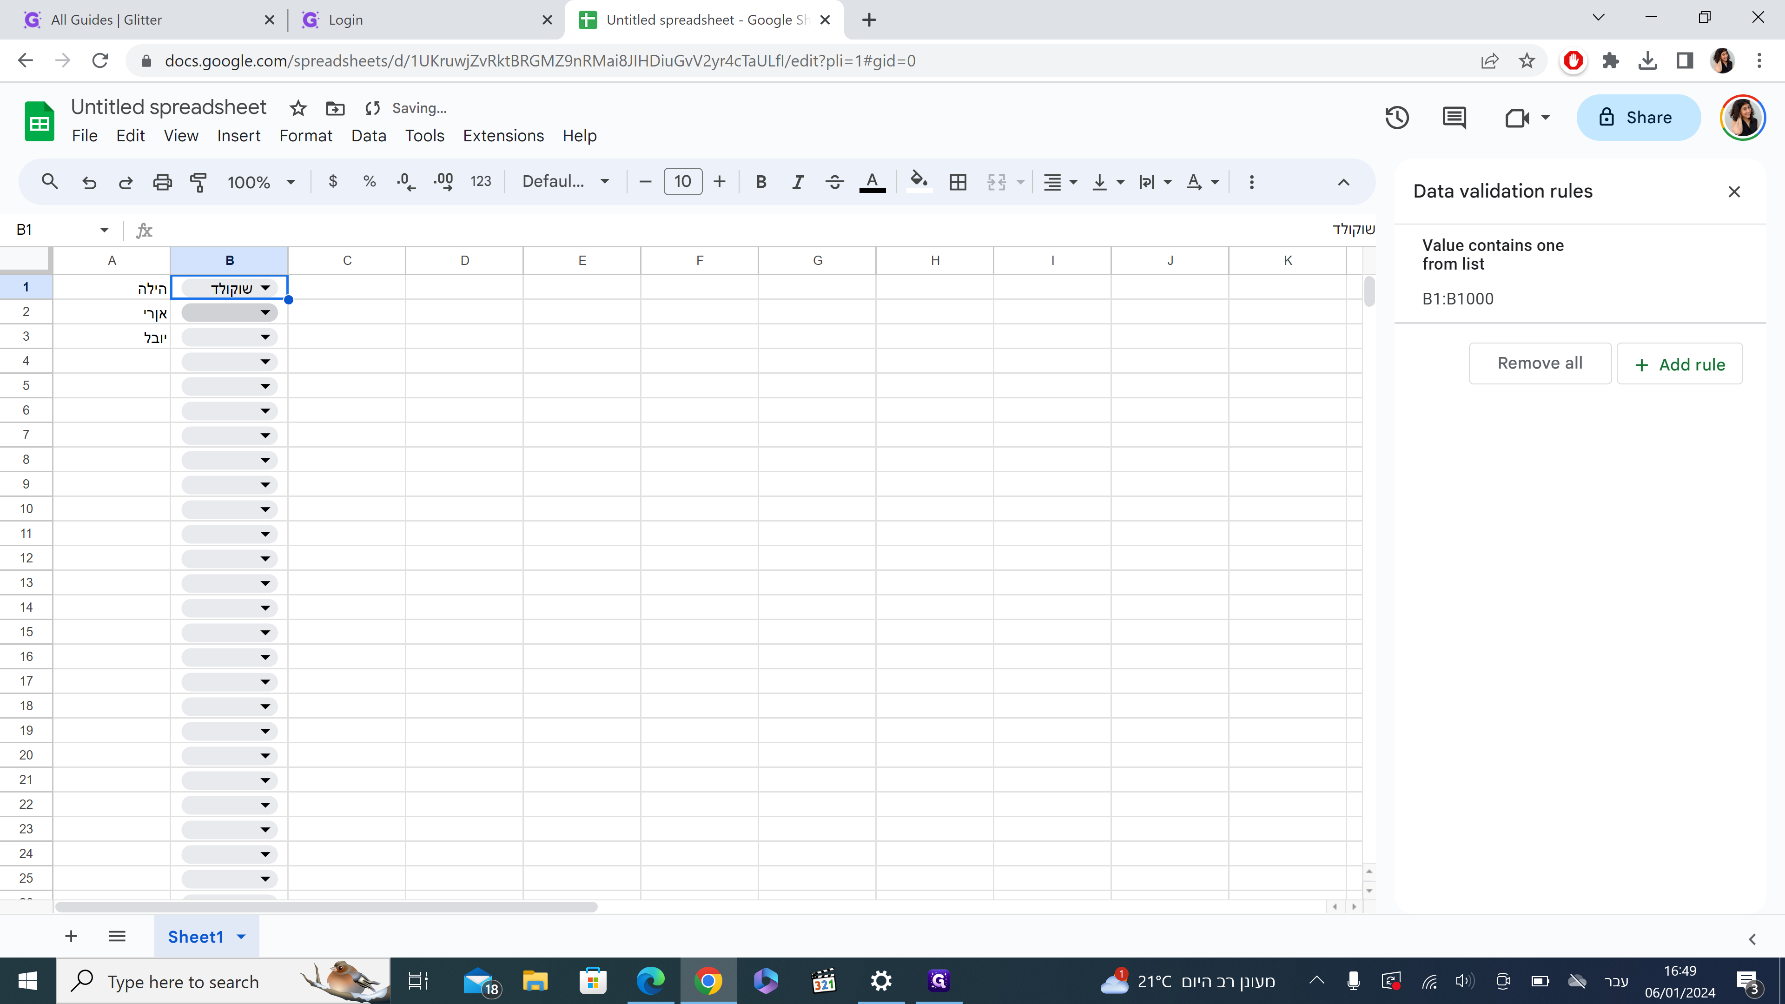Toggle bold formatting

coord(761,182)
